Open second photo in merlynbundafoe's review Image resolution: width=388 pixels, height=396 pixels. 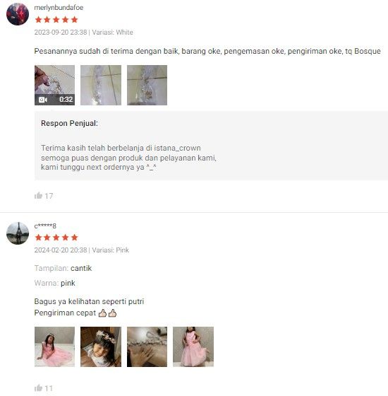(101, 85)
